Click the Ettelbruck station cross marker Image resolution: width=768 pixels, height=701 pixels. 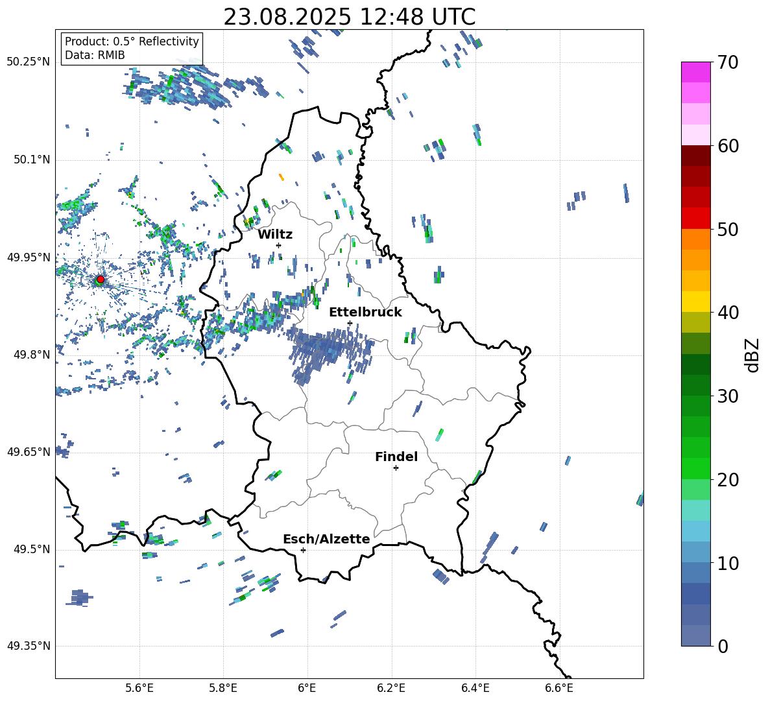[x=350, y=323]
